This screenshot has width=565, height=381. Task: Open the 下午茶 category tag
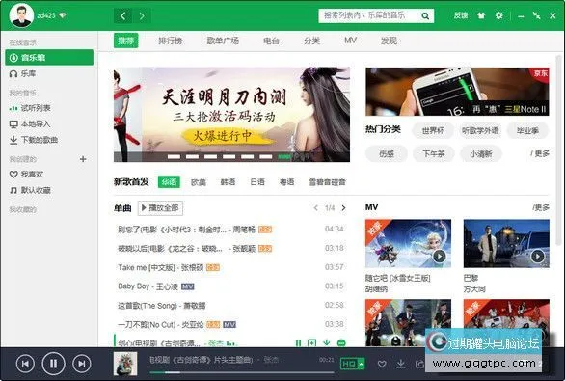pyautogui.click(x=434, y=154)
